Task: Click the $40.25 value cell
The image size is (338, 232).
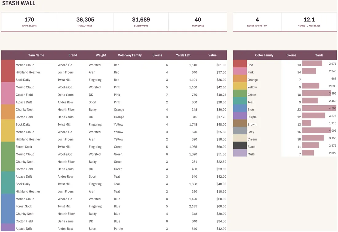Action: point(221,95)
